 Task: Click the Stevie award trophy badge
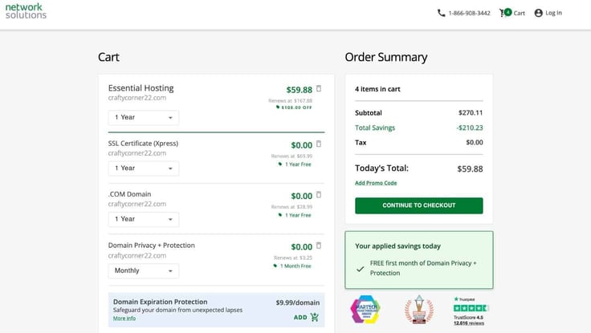(x=419, y=310)
